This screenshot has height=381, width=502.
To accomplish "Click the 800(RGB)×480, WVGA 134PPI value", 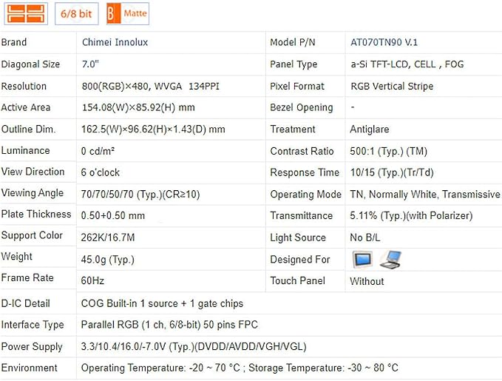I will tap(151, 87).
